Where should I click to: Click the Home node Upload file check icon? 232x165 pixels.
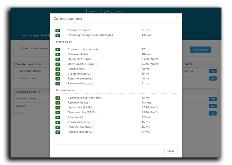tap(58, 59)
